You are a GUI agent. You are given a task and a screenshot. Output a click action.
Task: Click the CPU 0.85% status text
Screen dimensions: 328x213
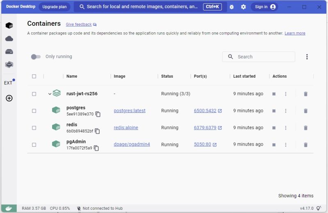click(60, 208)
